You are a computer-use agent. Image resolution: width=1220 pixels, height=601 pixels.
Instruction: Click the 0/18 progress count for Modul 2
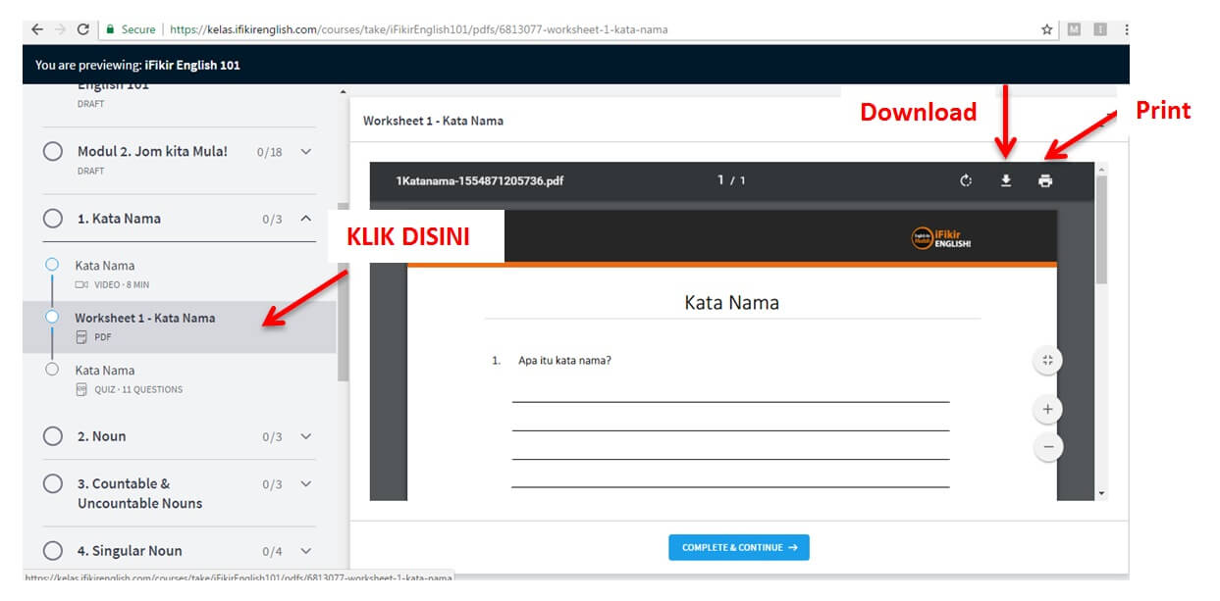tap(270, 152)
